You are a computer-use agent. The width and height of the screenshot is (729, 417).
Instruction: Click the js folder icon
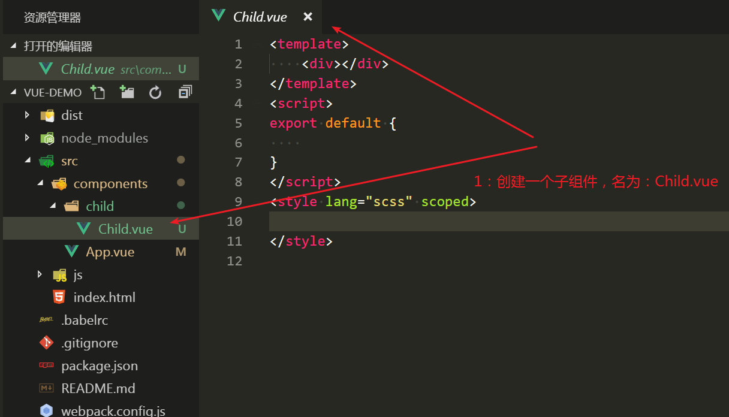click(x=59, y=275)
